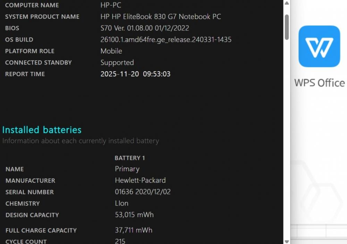Click the 'FULL CHARGE CAPACITY' label
This screenshot has height=244, width=347.
[41, 230]
